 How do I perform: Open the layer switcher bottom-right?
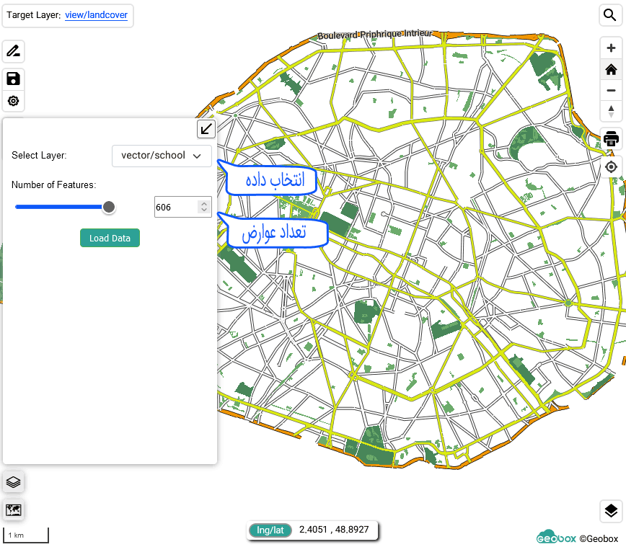point(610,511)
